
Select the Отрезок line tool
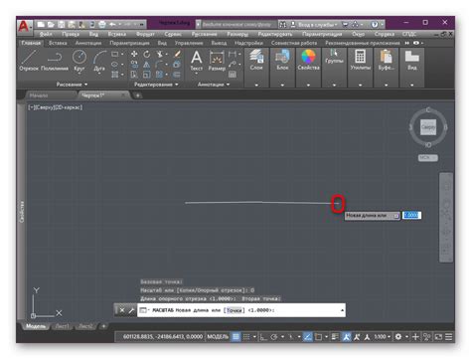click(x=29, y=61)
